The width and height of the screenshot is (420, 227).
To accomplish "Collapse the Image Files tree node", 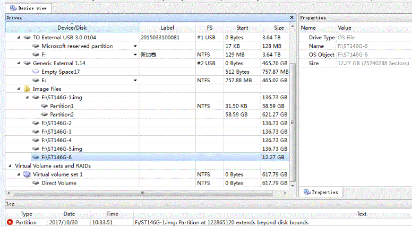I will 19,89.
